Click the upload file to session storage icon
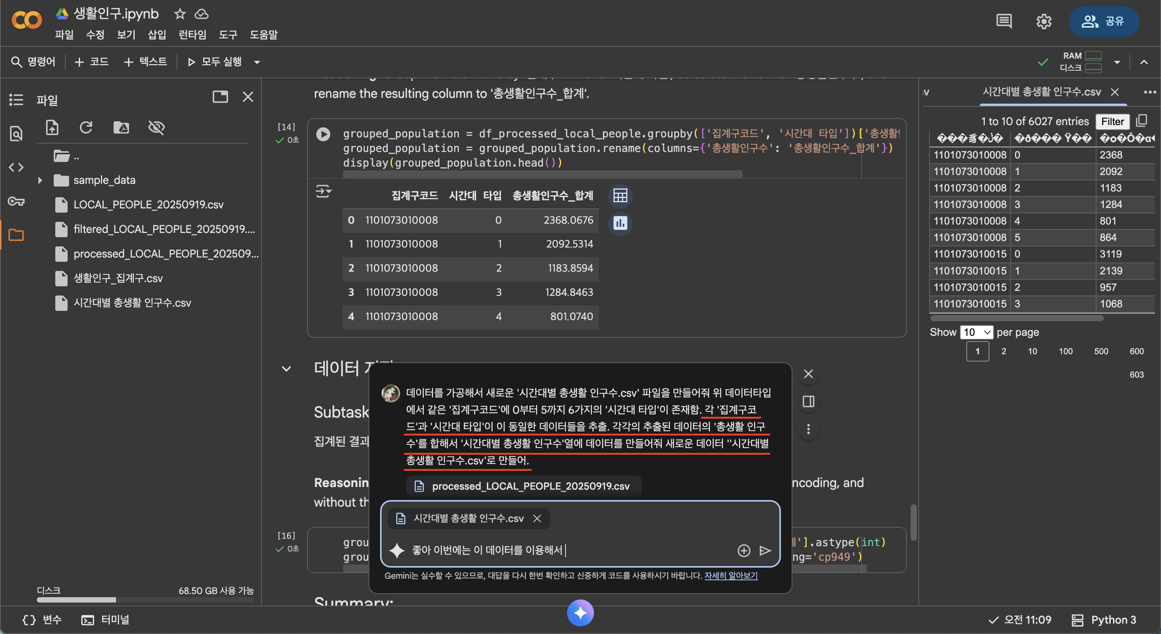Image resolution: width=1161 pixels, height=634 pixels. (52, 128)
